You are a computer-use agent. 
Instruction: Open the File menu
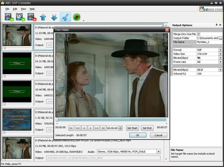point(7,9)
